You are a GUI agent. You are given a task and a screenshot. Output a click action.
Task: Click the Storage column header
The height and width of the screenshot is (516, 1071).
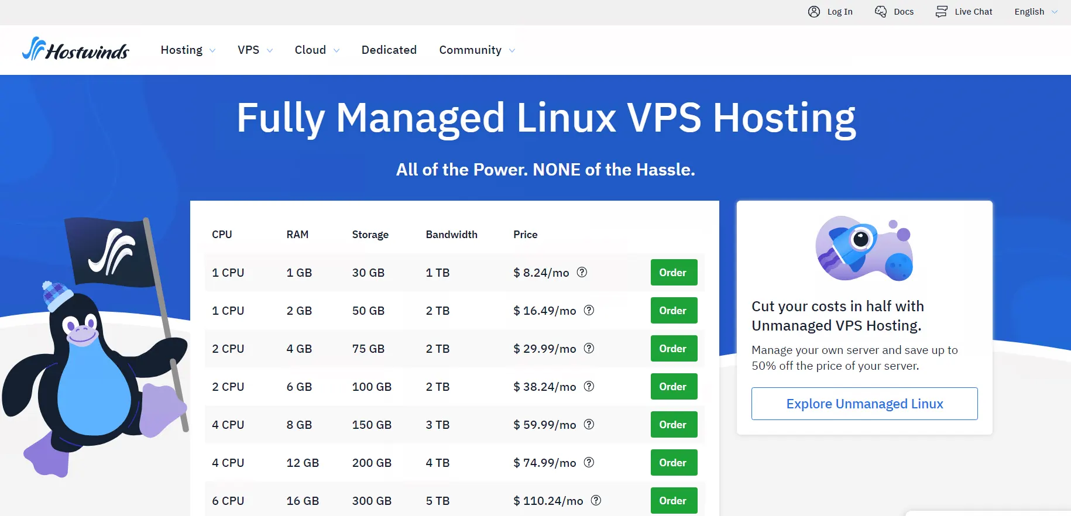pos(370,235)
